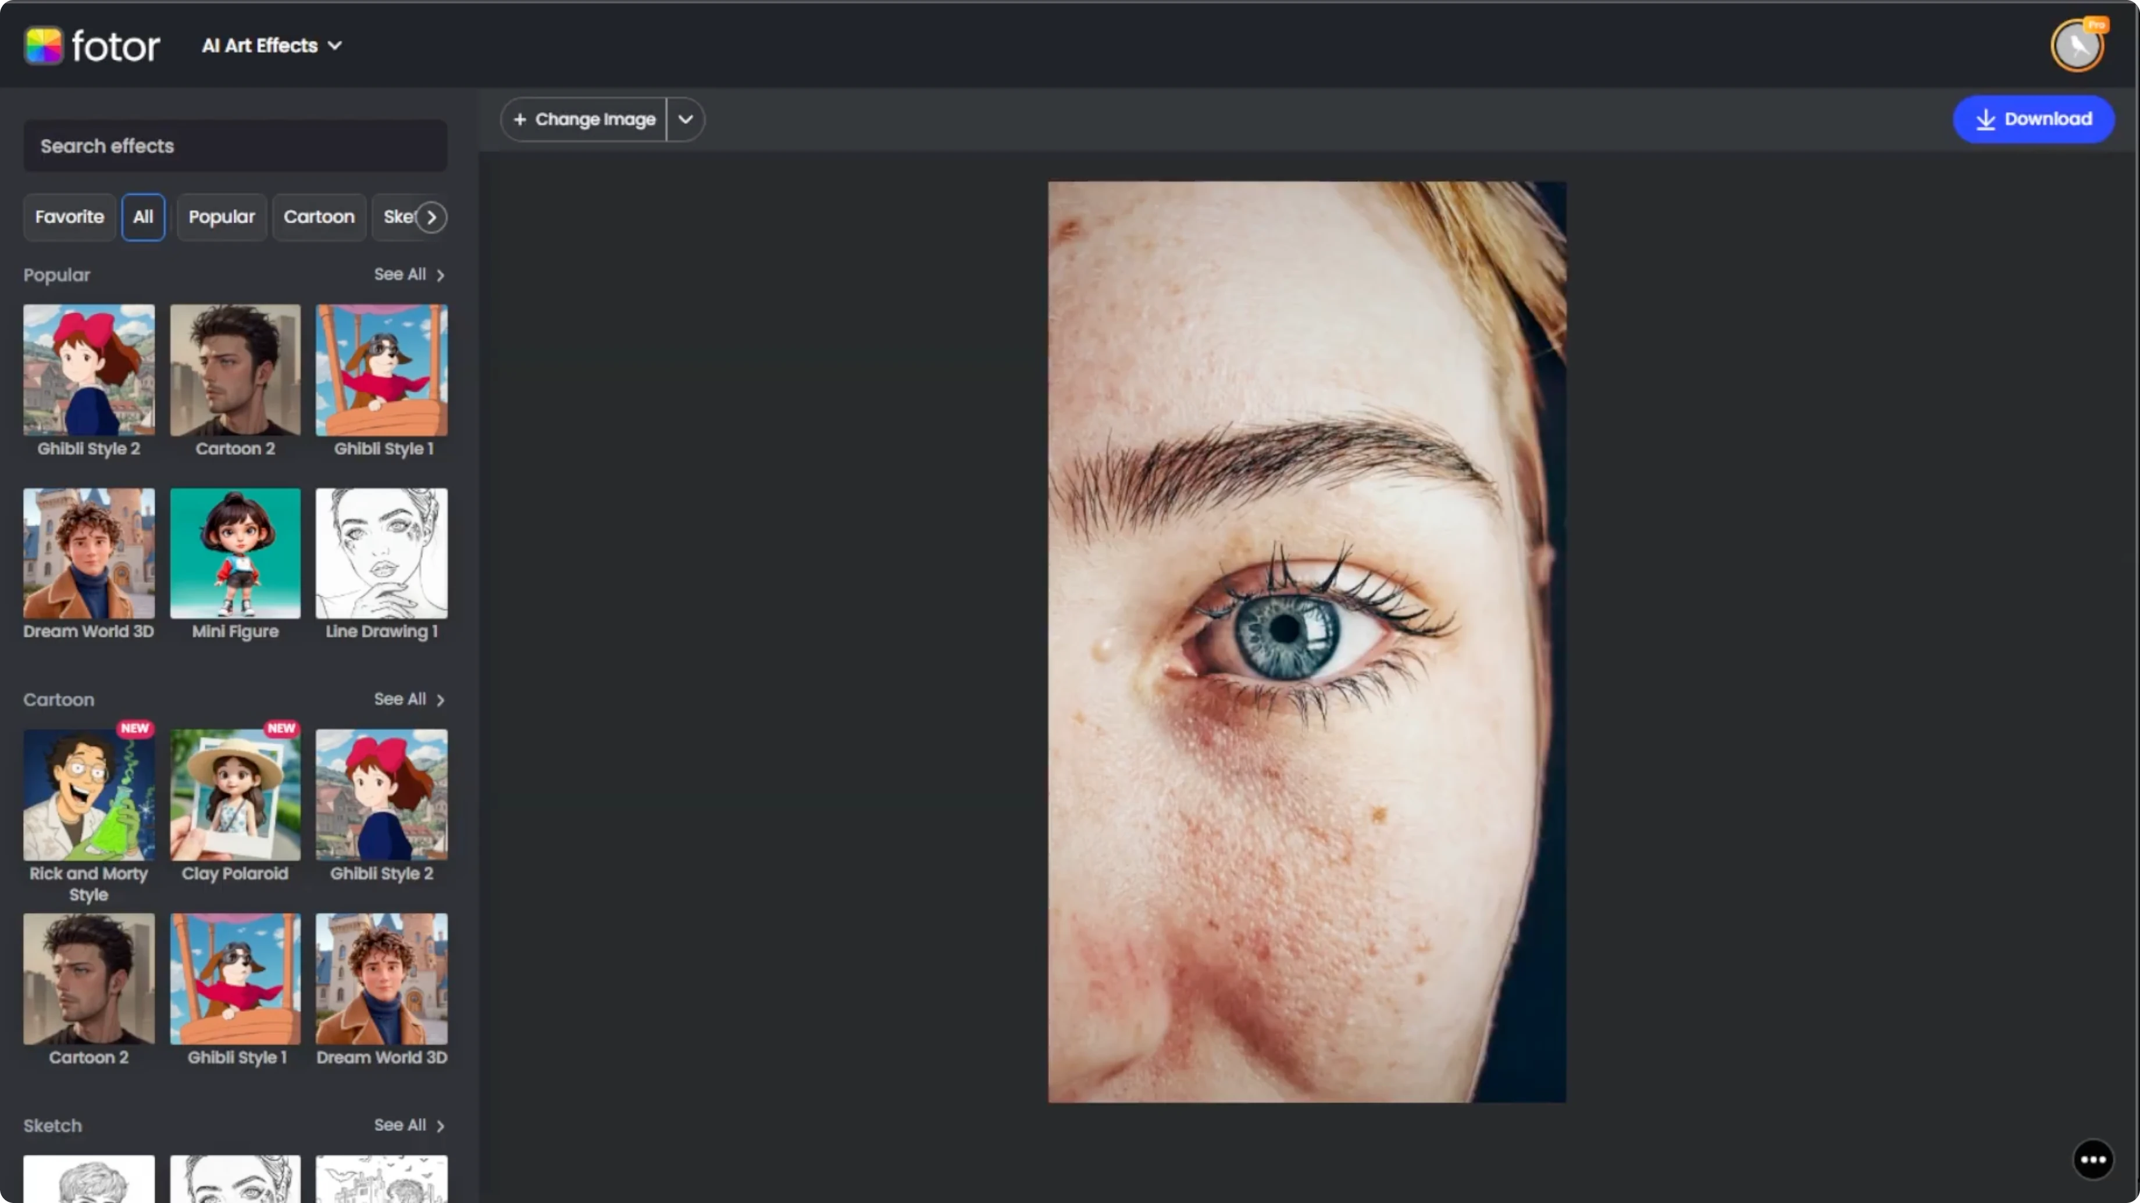This screenshot has width=2140, height=1203.
Task: Apply Dream World 3D in Cartoon section
Action: pos(381,979)
